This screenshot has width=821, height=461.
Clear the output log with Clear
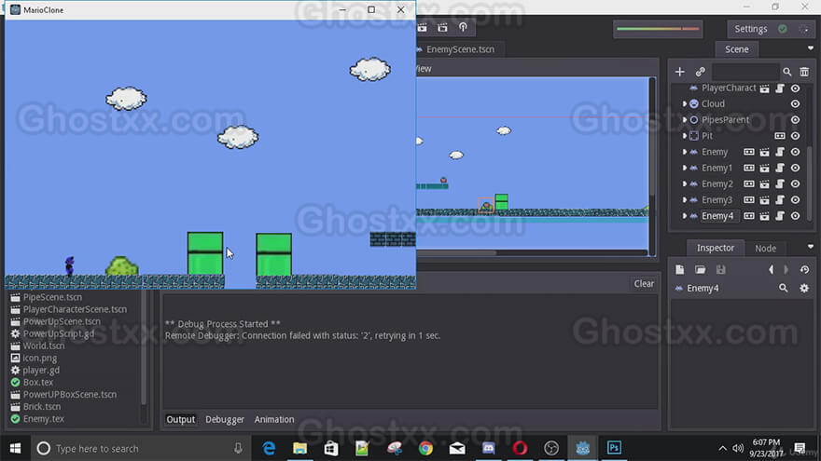[x=644, y=283]
